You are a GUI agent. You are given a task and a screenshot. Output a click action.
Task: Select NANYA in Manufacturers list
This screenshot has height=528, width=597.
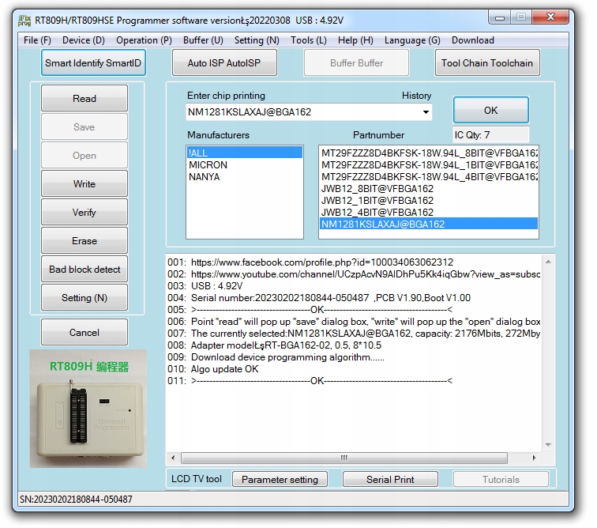[245, 176]
